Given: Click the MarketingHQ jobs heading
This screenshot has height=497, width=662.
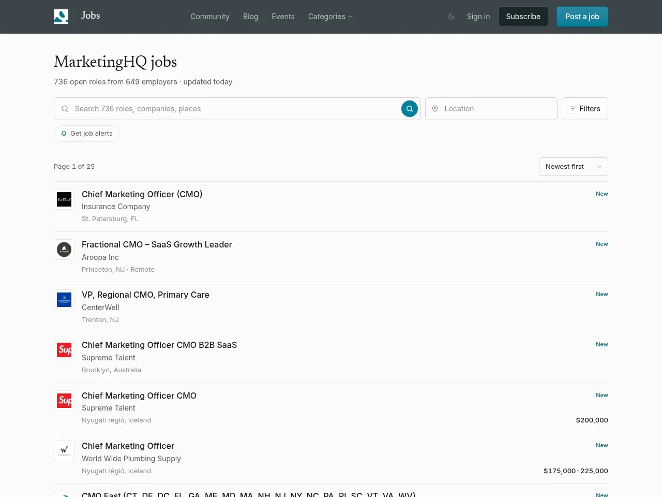Looking at the screenshot, I should pyautogui.click(x=115, y=62).
